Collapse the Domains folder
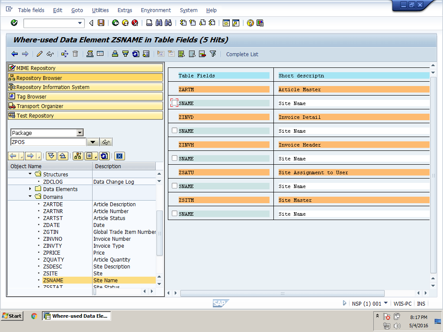This screenshot has height=332, width=443. [x=30, y=197]
